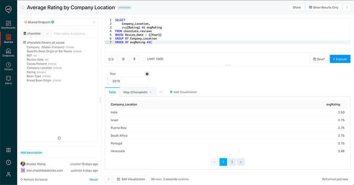The image size is (354, 185).
Task: Click the Review Date schema column
Action: pos(38,60)
